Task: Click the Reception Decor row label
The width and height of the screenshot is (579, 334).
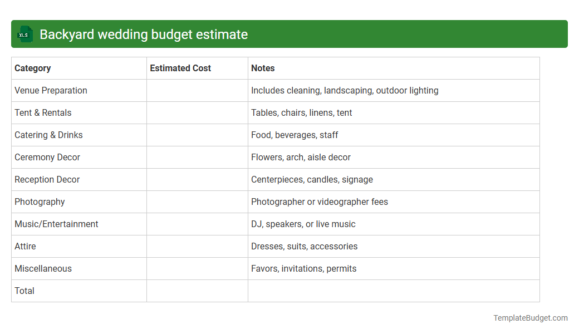Action: click(47, 179)
